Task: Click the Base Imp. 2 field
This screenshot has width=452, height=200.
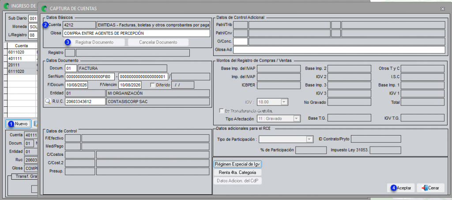Action: click(x=349, y=68)
